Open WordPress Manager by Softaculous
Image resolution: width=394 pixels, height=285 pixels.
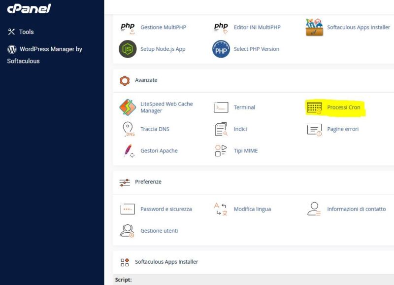(45, 55)
